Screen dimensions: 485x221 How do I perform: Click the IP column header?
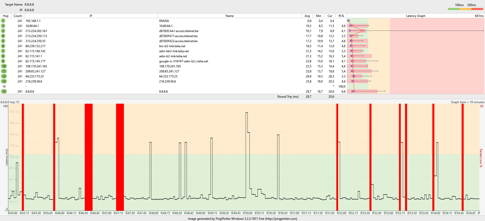coord(91,16)
